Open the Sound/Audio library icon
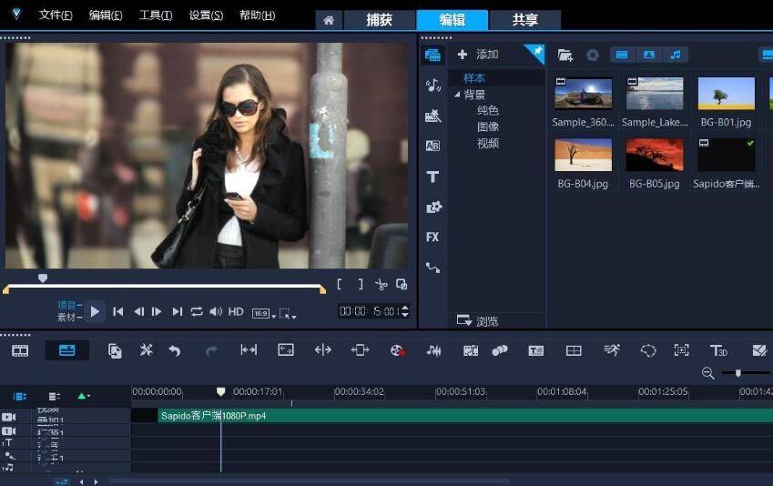Image resolution: width=773 pixels, height=486 pixels. (432, 86)
